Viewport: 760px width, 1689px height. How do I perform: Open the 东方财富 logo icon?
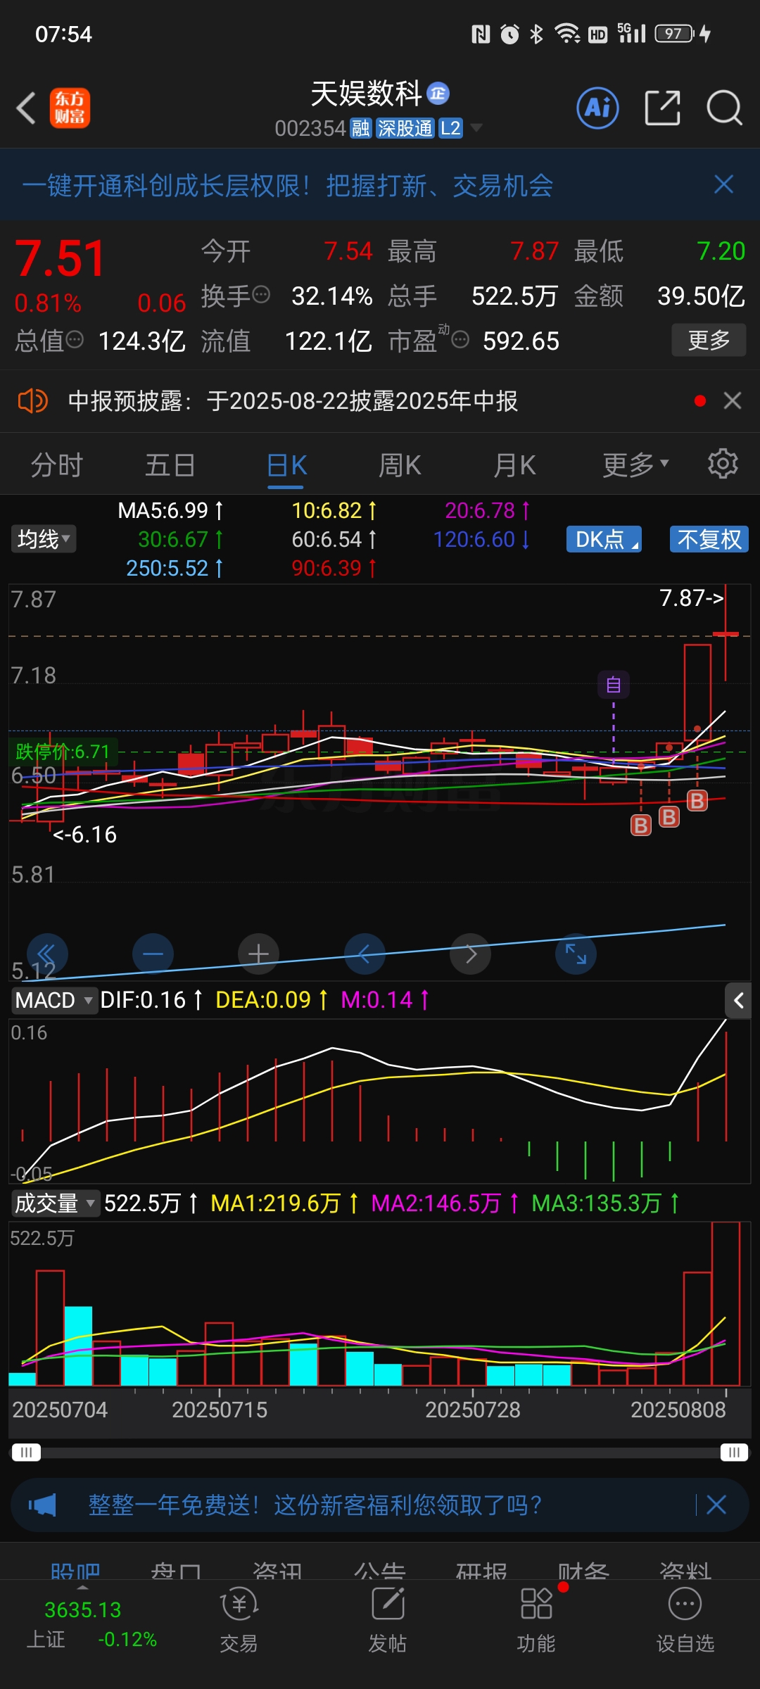pos(70,108)
